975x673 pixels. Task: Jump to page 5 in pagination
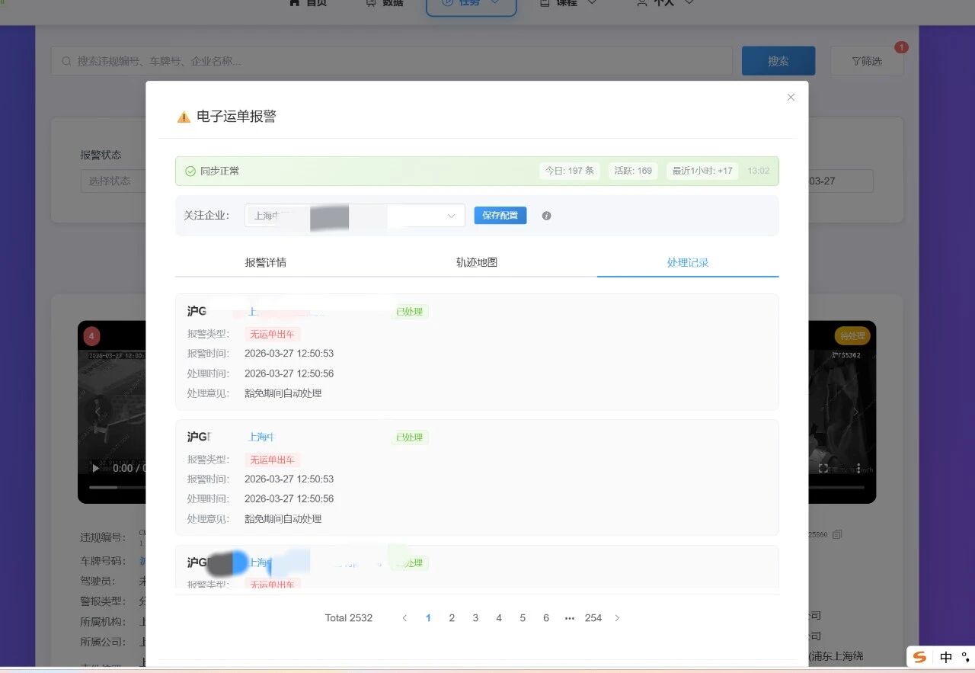[x=523, y=618]
